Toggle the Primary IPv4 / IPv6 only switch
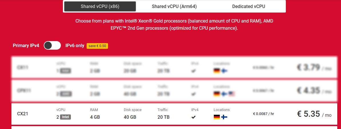The width and height of the screenshot is (341, 129). (52, 45)
